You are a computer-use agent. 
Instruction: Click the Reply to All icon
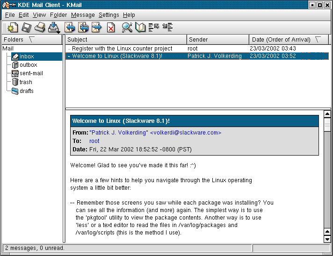pyautogui.click(x=83, y=28)
